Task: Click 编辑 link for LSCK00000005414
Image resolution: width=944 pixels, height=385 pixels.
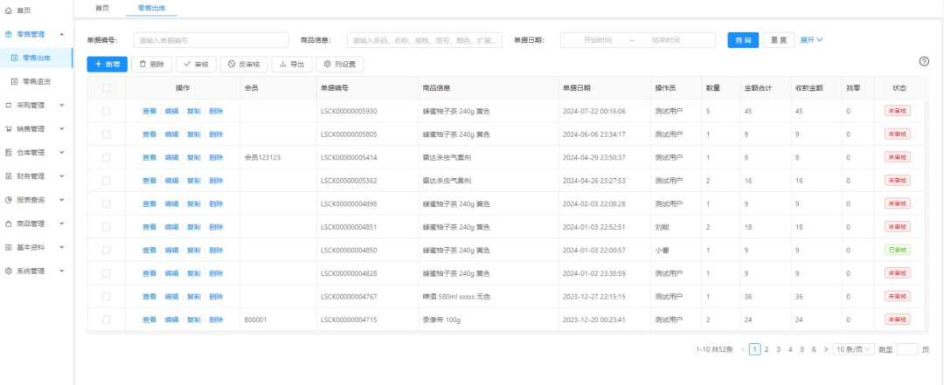Action: [171, 157]
